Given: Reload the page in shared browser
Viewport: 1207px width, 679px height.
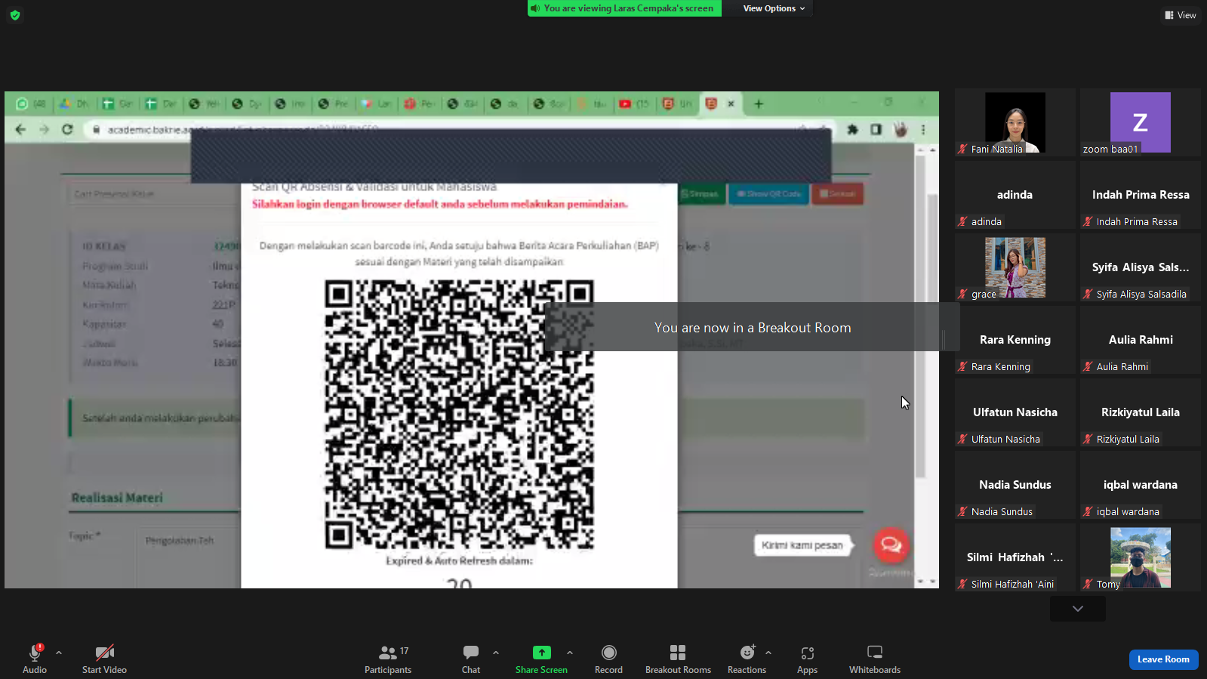Looking at the screenshot, I should [67, 129].
